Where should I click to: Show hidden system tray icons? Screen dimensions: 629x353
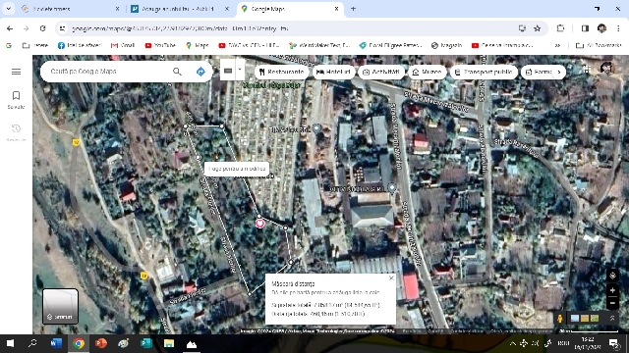[513, 343]
